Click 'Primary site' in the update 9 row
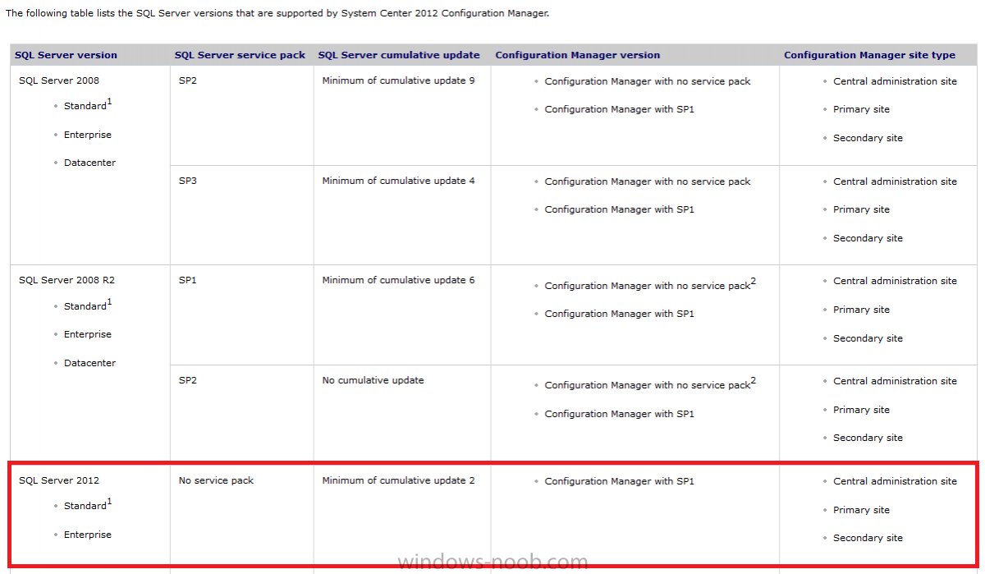985x574 pixels. [861, 109]
